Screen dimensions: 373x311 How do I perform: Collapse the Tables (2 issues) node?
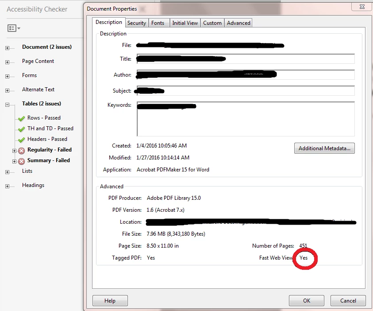point(8,105)
